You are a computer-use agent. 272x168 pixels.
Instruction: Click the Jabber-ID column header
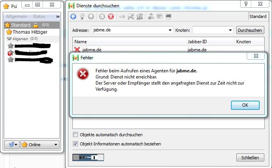click(210, 42)
